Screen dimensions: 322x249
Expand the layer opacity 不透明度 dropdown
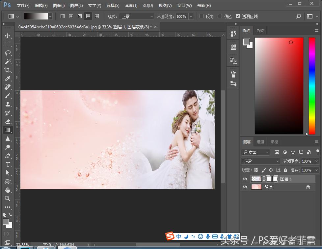tap(316, 161)
